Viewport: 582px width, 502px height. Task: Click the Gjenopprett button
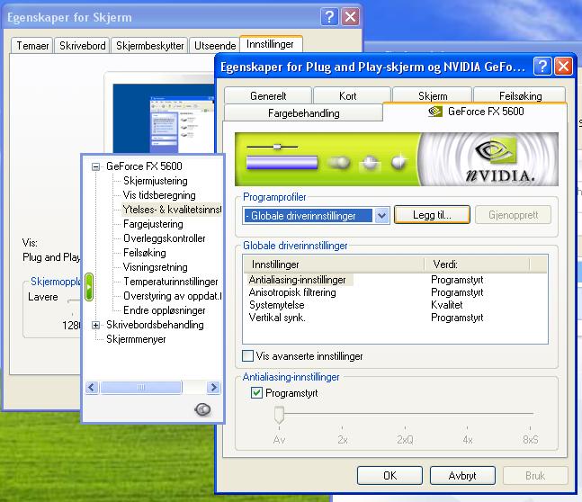(x=513, y=215)
